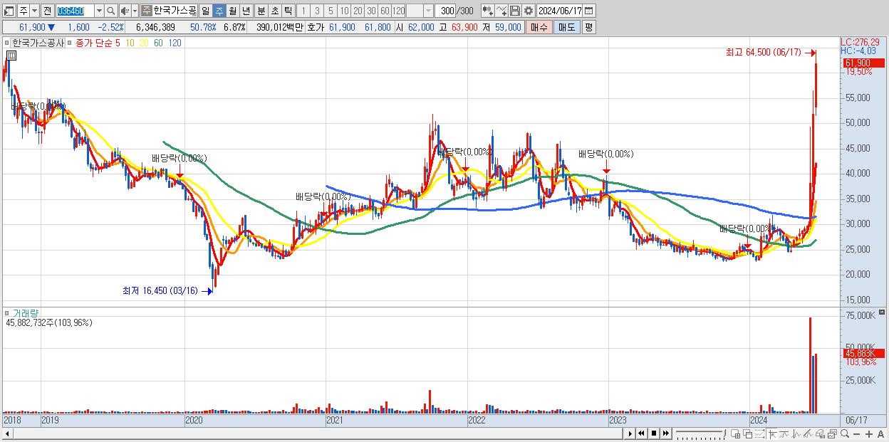Click the 전 market button
The image size is (889, 442).
[x=47, y=11]
